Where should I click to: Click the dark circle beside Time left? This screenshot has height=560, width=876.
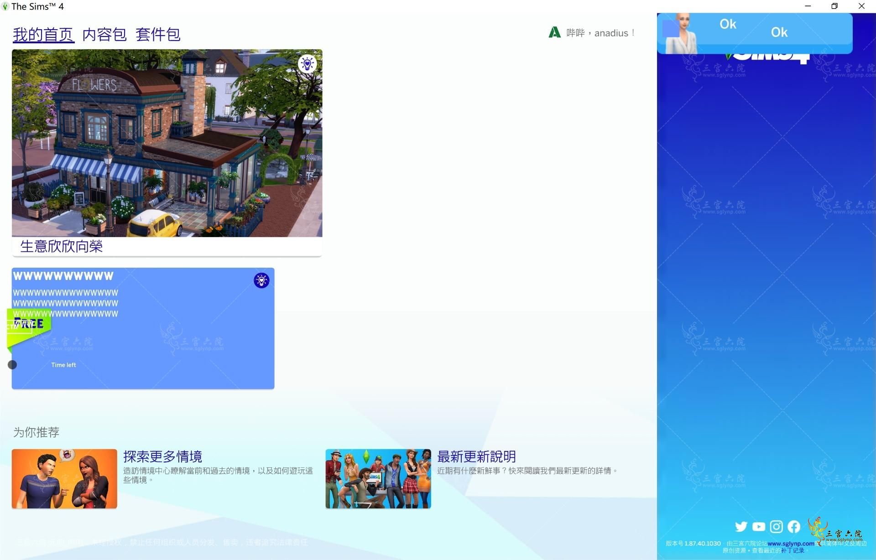pyautogui.click(x=12, y=365)
